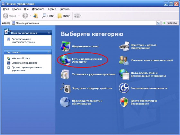This screenshot has width=180, height=135.
Task: Click Звук, речь и аудиоустройства text link
Action: (x=92, y=88)
